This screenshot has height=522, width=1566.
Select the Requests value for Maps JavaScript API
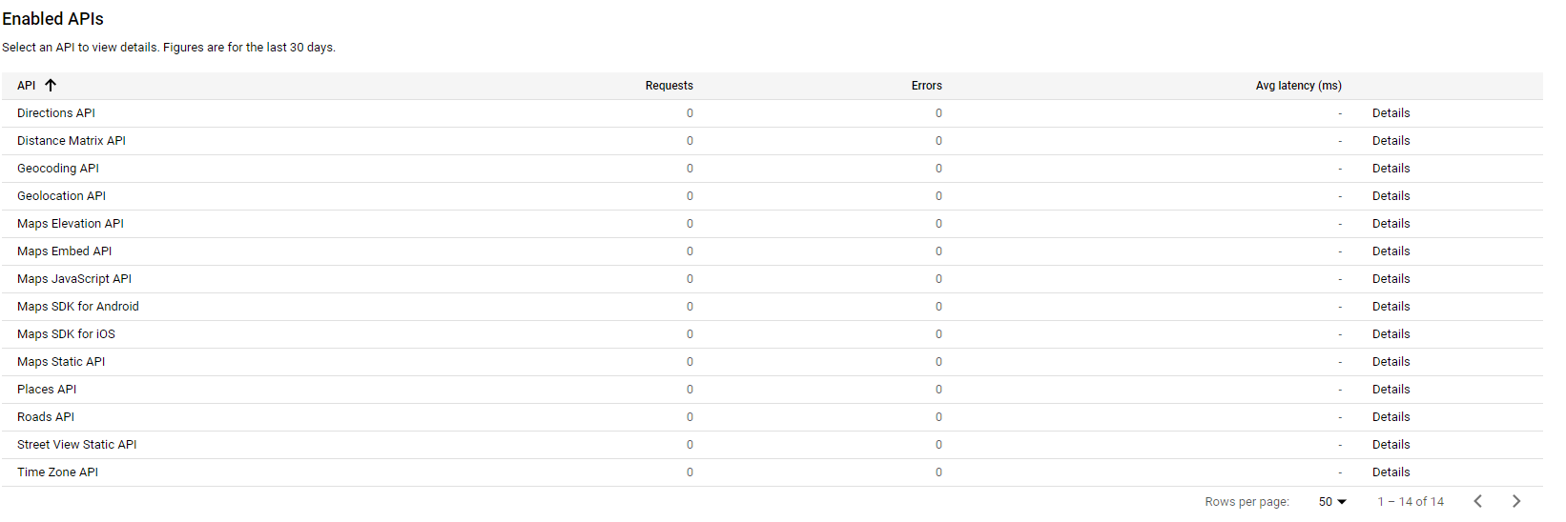click(x=690, y=279)
